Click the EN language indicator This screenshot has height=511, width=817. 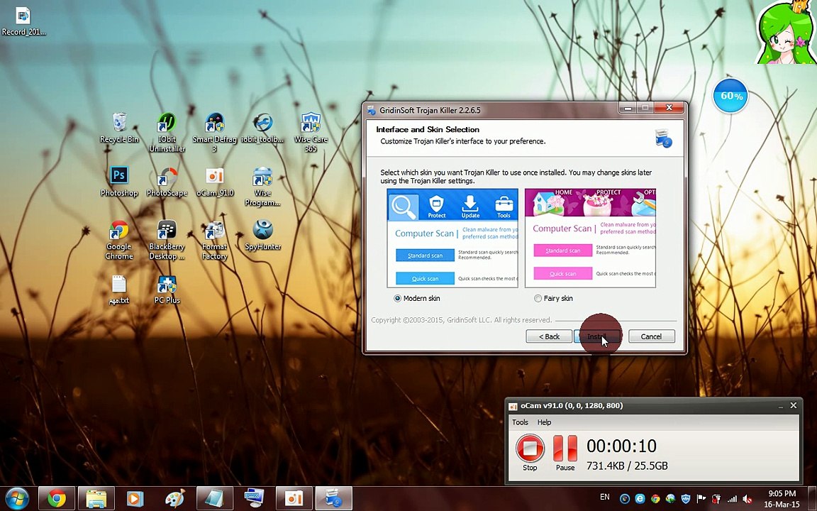[x=605, y=498]
